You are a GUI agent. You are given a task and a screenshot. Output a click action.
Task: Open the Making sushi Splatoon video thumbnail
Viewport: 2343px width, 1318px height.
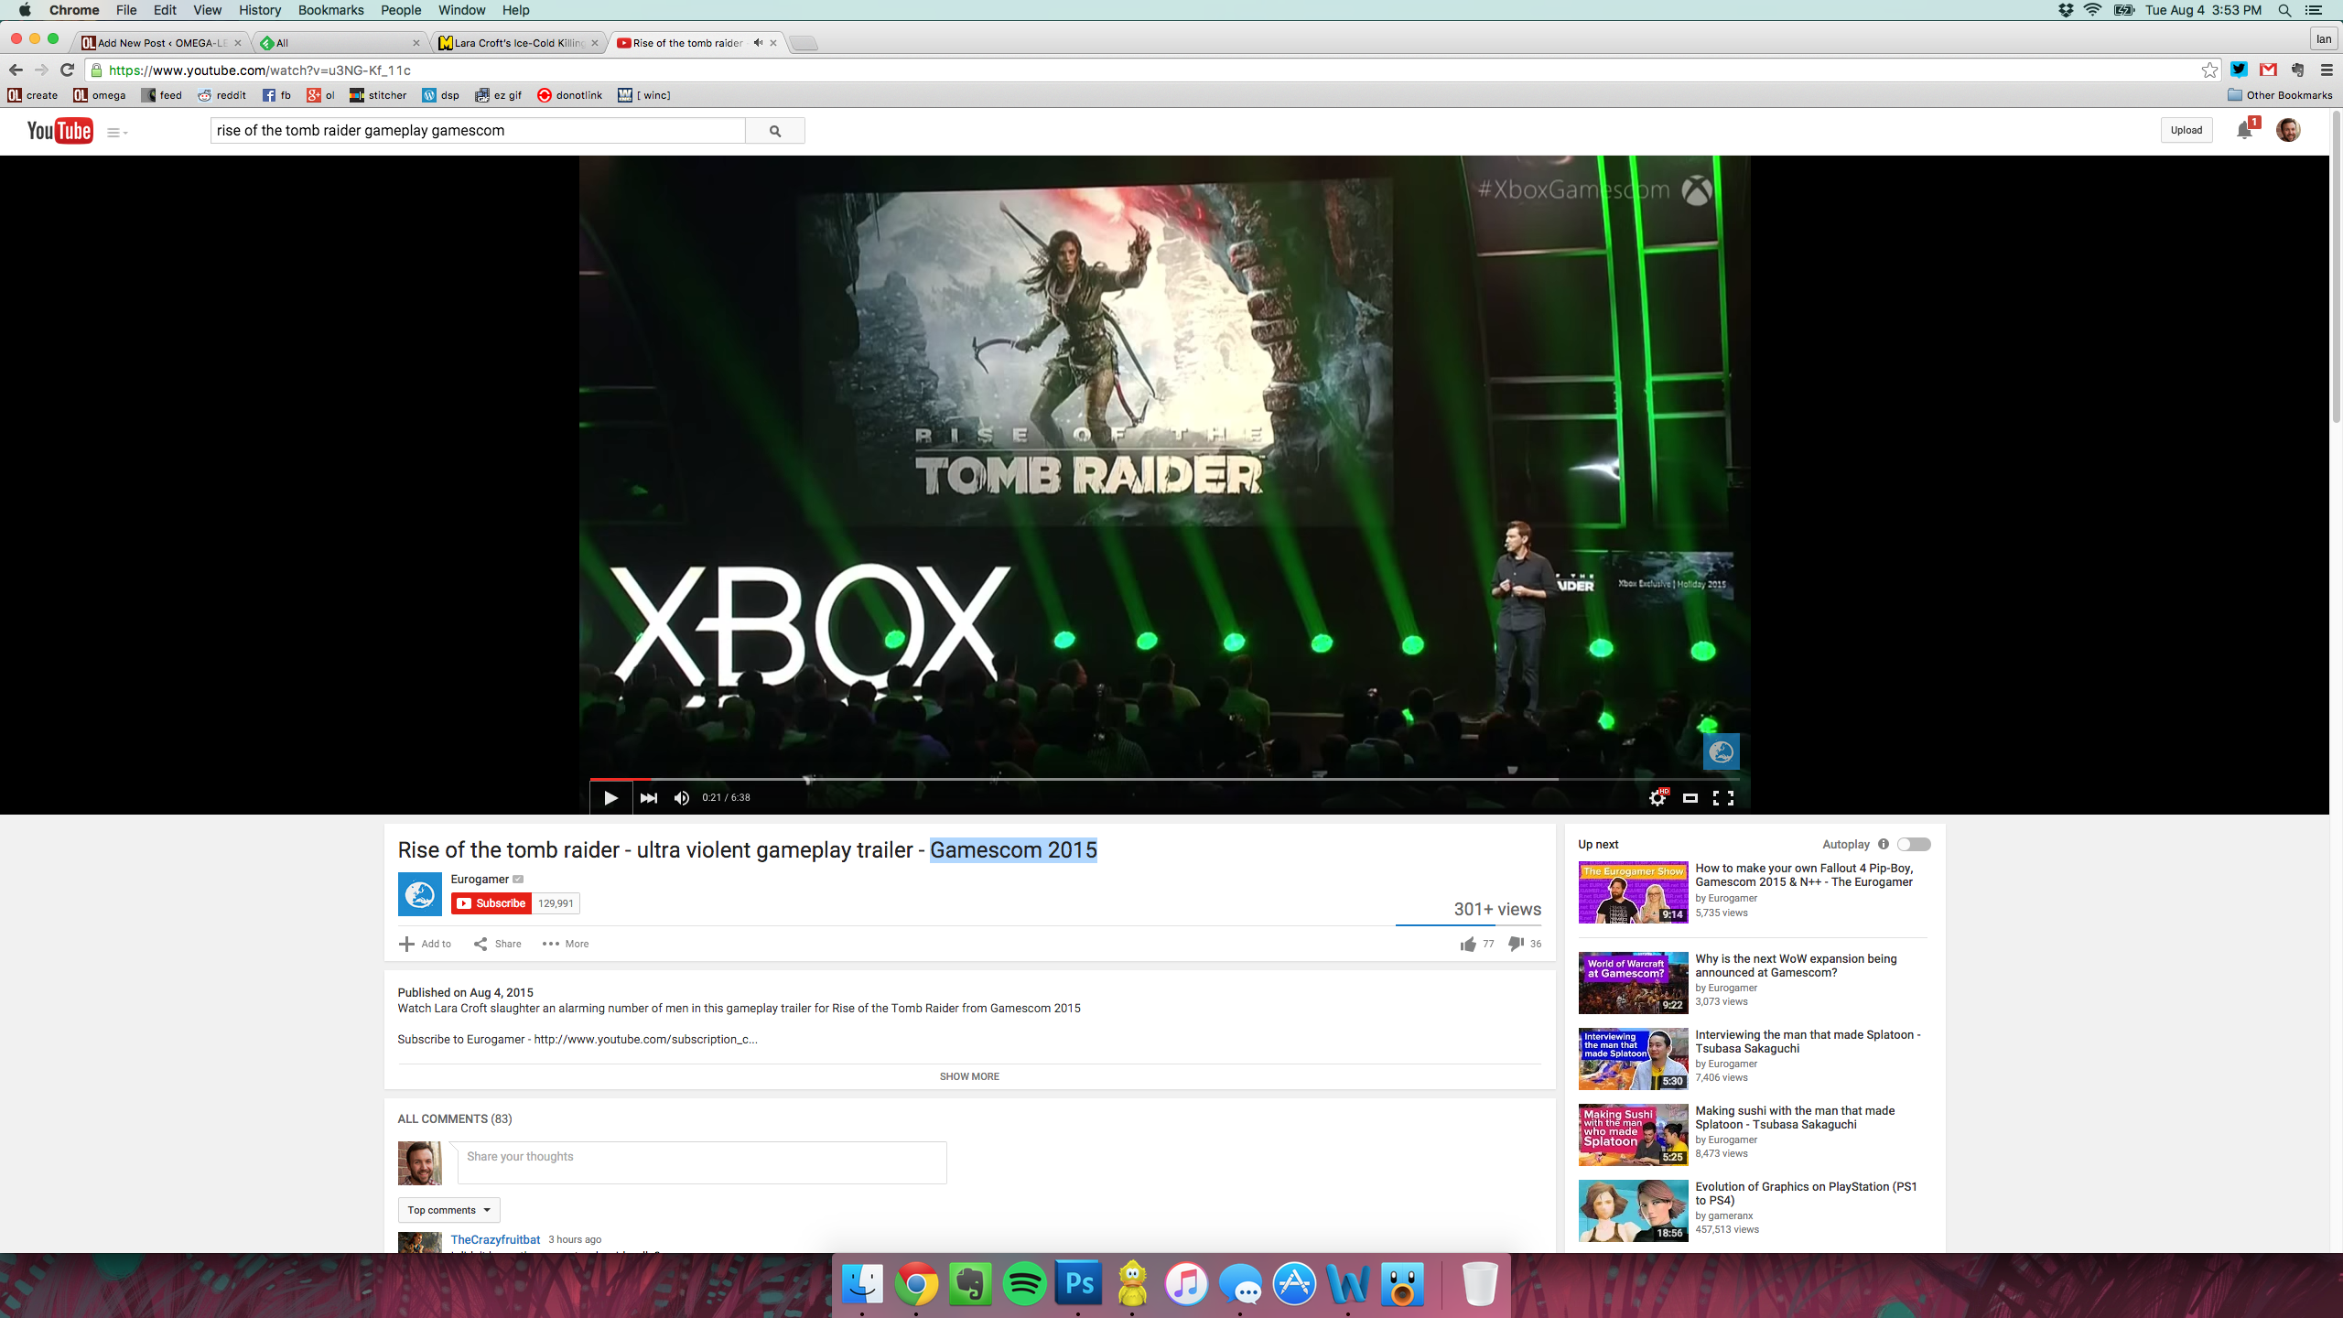click(x=1633, y=1135)
